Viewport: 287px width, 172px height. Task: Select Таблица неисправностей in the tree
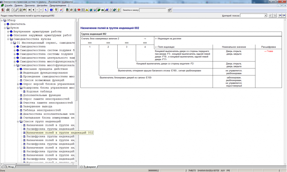click(42, 110)
